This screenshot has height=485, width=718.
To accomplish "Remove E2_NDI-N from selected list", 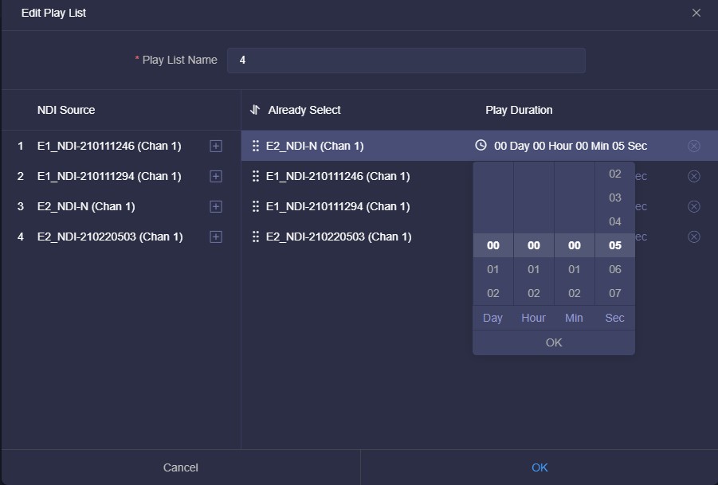I will point(694,146).
